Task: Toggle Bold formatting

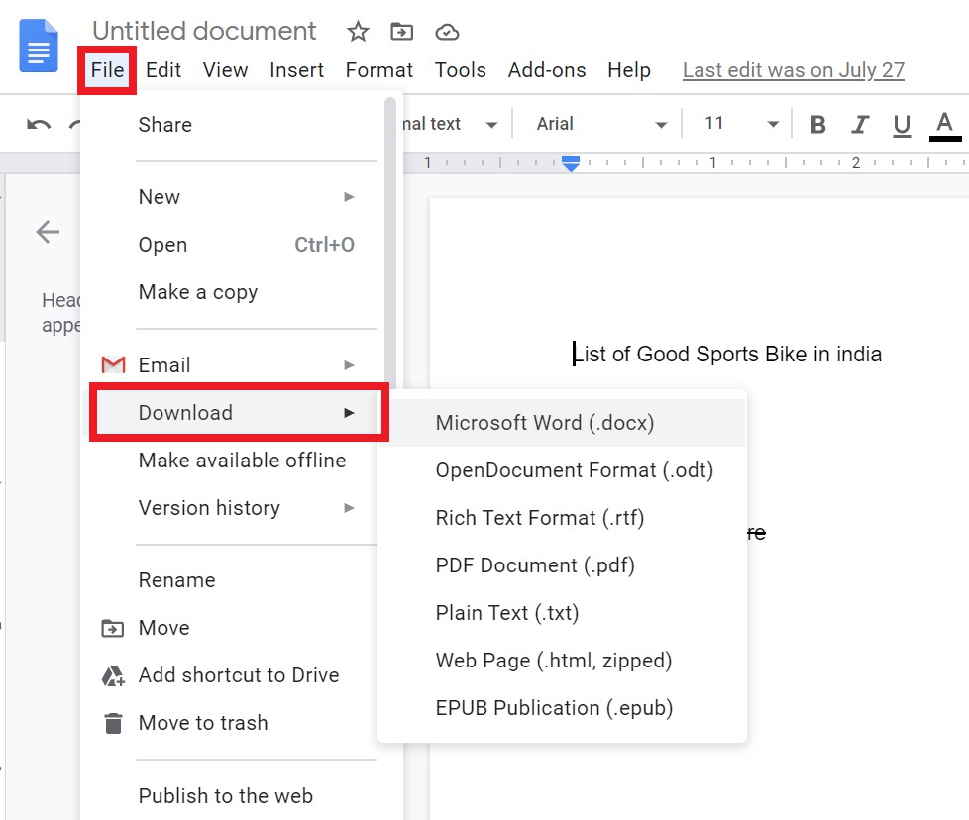Action: coord(817,124)
